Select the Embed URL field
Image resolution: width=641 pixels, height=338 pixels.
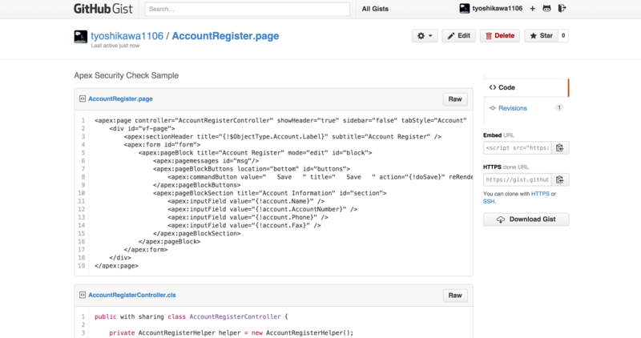click(x=517, y=147)
